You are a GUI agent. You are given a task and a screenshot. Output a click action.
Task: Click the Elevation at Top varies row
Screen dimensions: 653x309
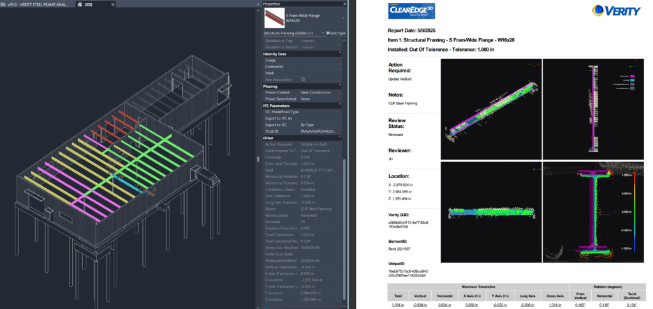(302, 41)
